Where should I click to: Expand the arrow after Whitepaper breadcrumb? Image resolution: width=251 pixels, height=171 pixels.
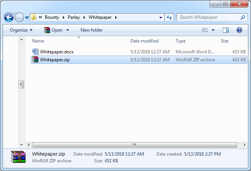116,17
